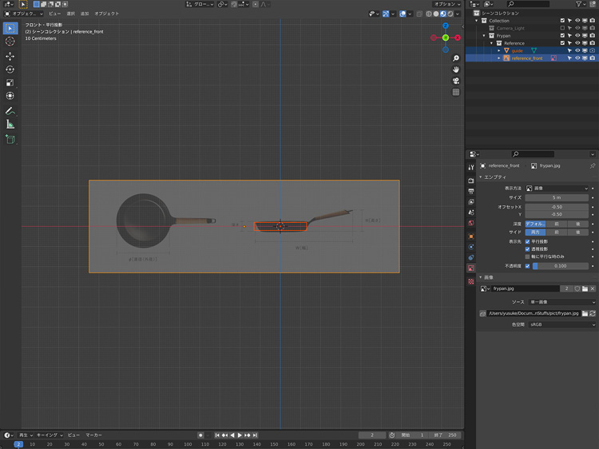Click the camera view icon in viewport

tap(456, 81)
